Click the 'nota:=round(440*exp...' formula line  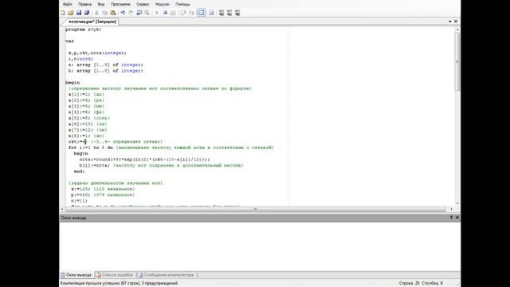point(144,159)
